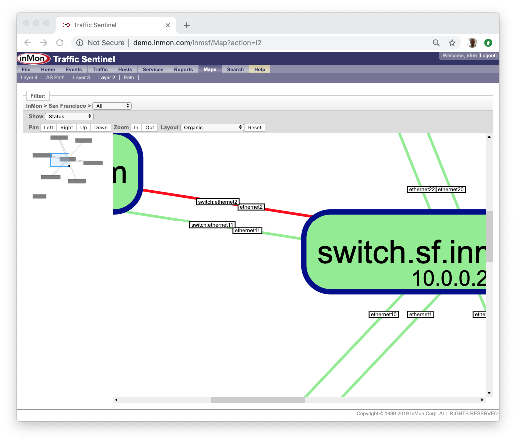Open the Traffic menu
This screenshot has width=516, height=442.
[100, 70]
